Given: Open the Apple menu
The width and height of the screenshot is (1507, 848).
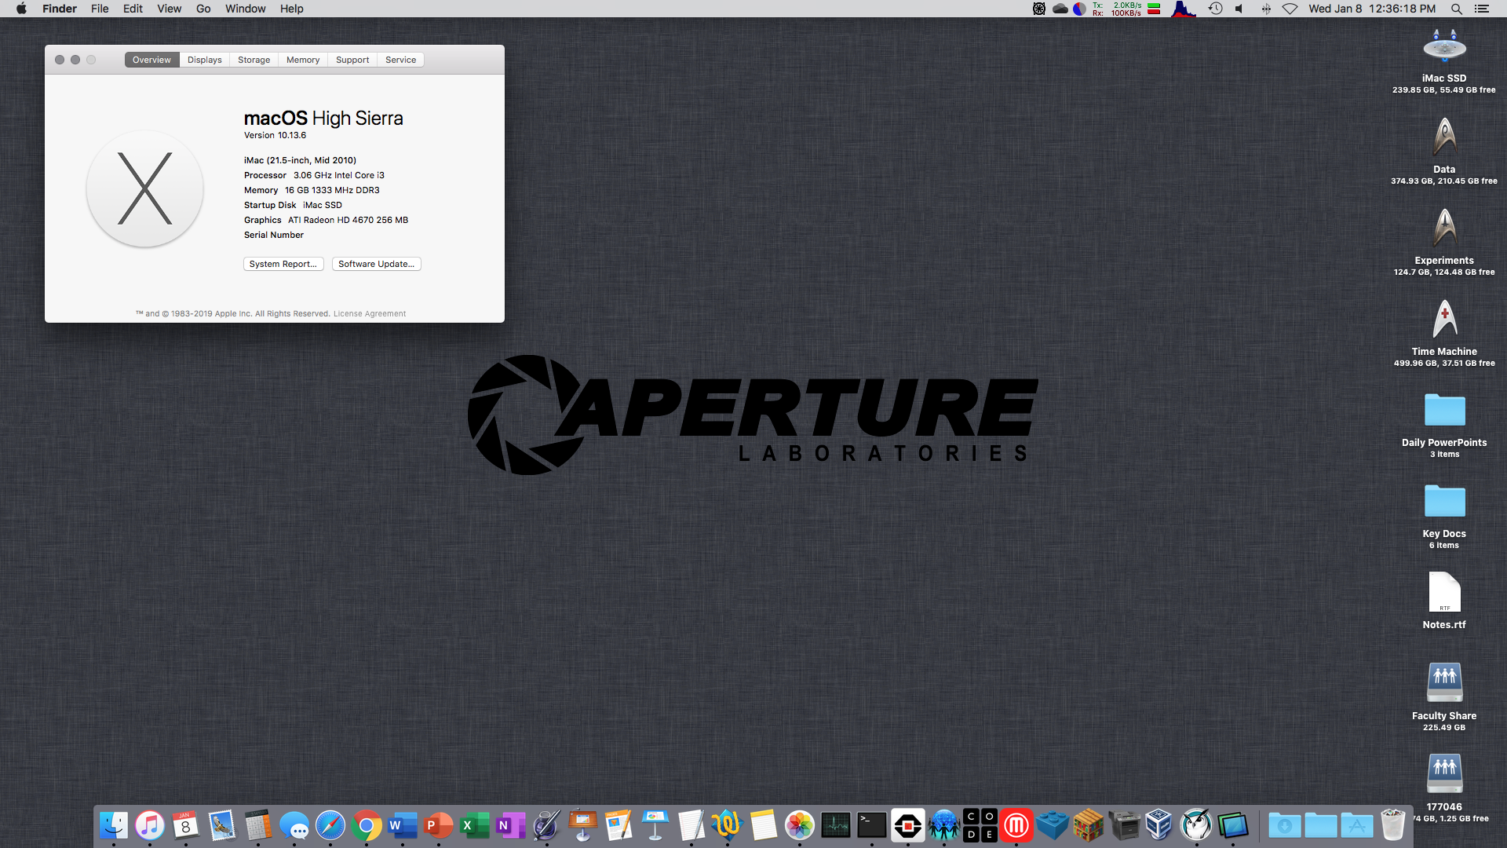Looking at the screenshot, I should [21, 9].
